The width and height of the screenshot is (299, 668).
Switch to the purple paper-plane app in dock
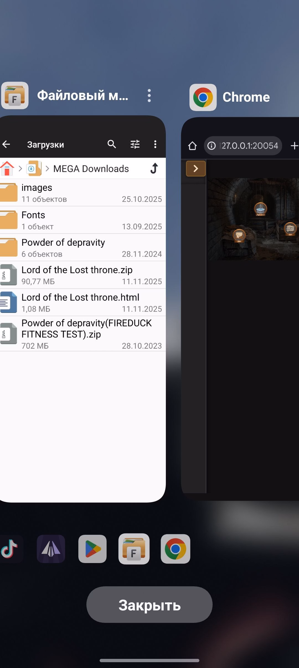tap(51, 549)
